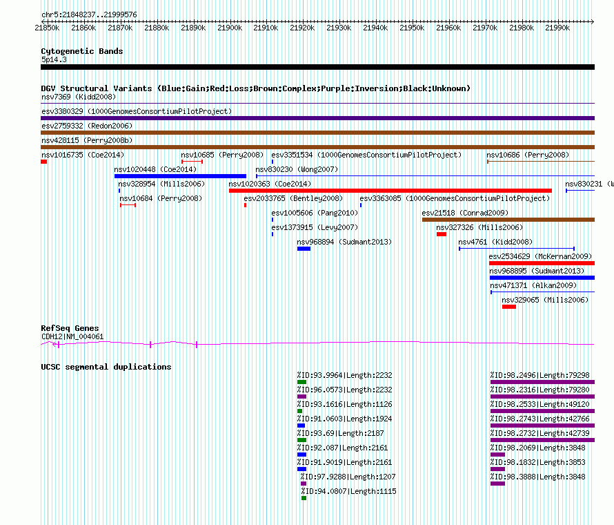Click the nsv7369 (Kidd2008) variant label
This screenshot has height=525, width=614.
pos(79,97)
